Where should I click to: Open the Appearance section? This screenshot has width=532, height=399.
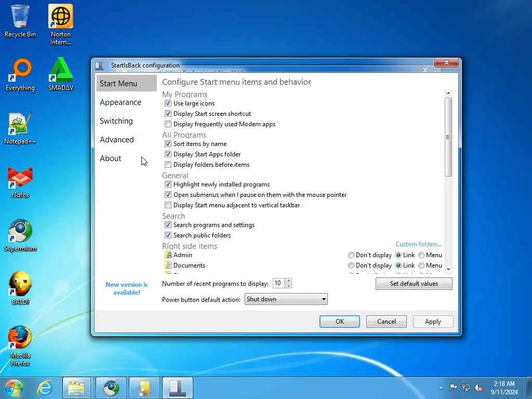[x=121, y=102]
